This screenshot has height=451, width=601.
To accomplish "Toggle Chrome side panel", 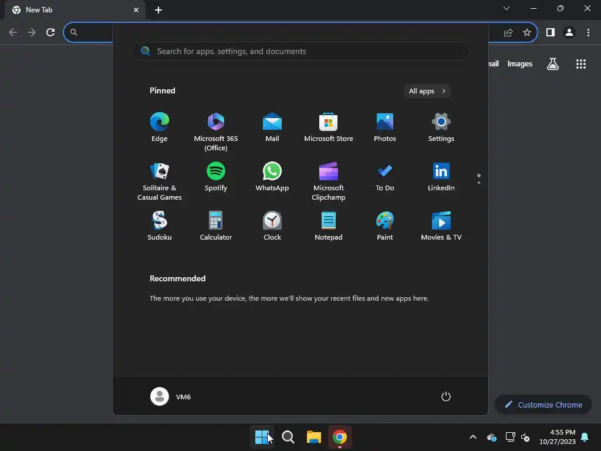I will click(x=551, y=33).
